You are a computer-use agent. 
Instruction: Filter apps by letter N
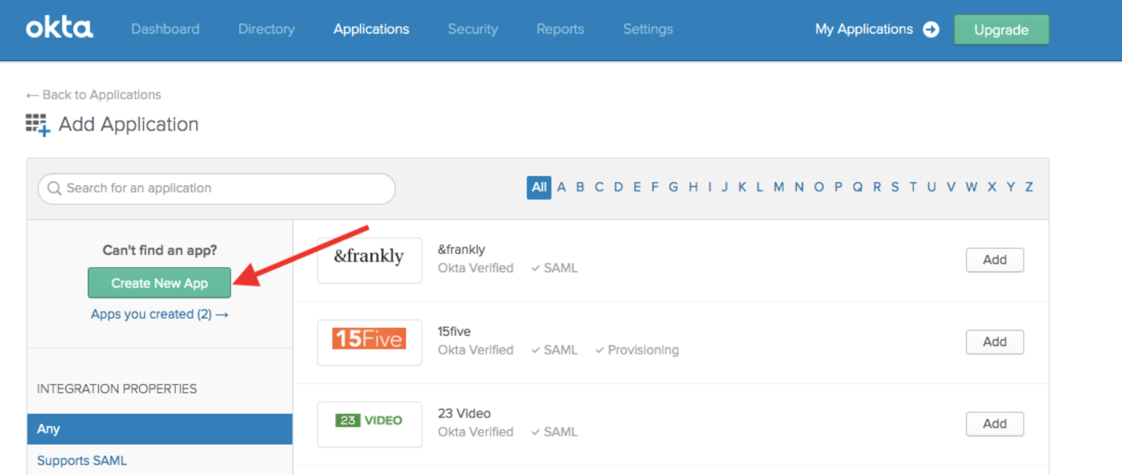point(799,187)
